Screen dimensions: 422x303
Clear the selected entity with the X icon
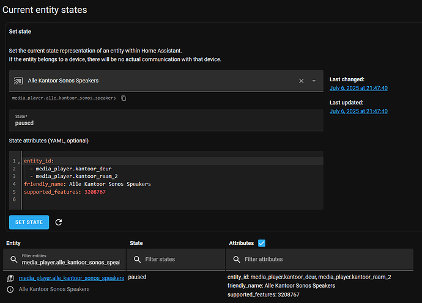coord(301,81)
